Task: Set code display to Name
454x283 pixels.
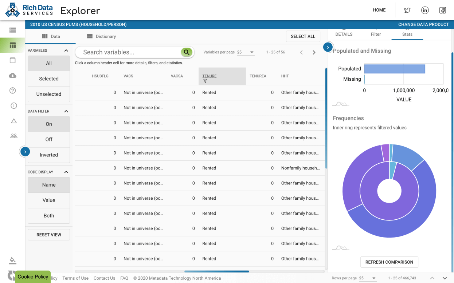Action: click(49, 185)
